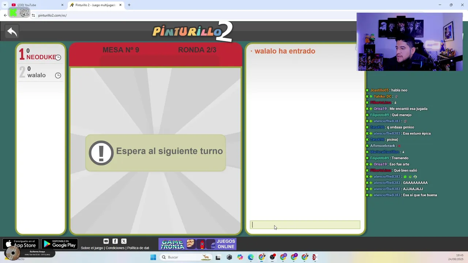Click Orisa19 'Eso fue arte' chat message
Image resolution: width=468 pixels, height=263 pixels.
tap(388, 164)
